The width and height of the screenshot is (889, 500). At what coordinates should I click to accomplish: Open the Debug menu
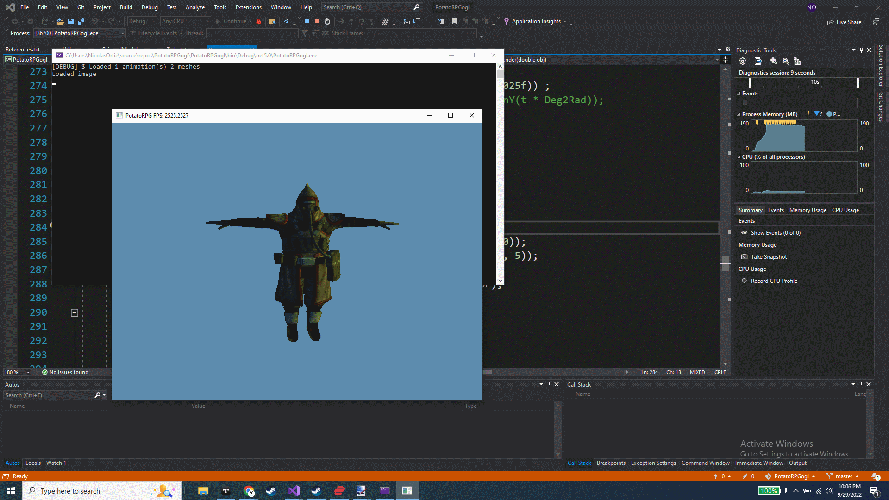(x=149, y=7)
